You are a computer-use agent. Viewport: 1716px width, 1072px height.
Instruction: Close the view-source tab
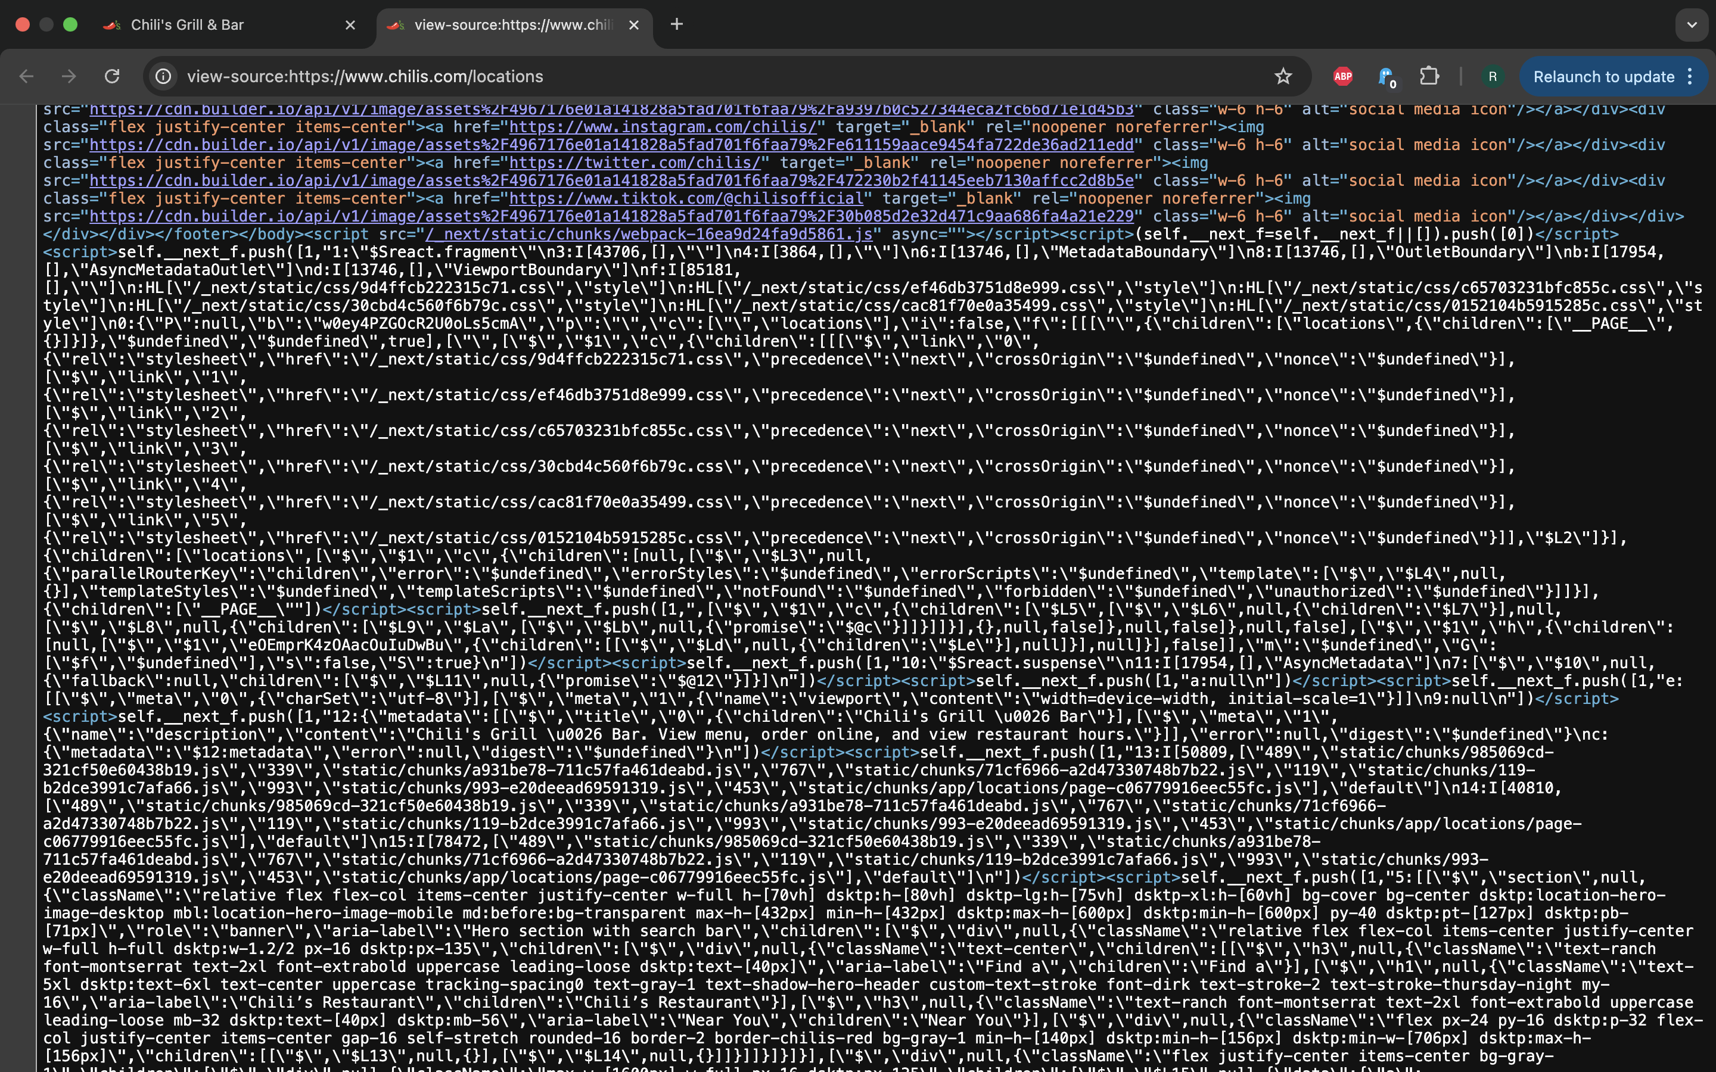click(x=634, y=25)
